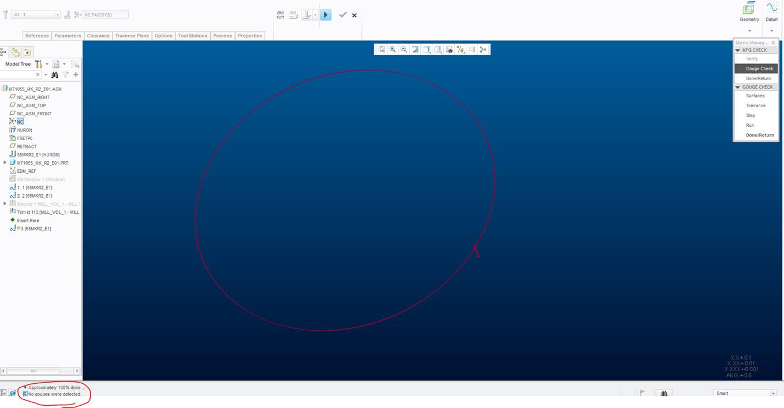The width and height of the screenshot is (784, 408).
Task: Collapse the GOUGE CHECK section
Action: point(738,87)
